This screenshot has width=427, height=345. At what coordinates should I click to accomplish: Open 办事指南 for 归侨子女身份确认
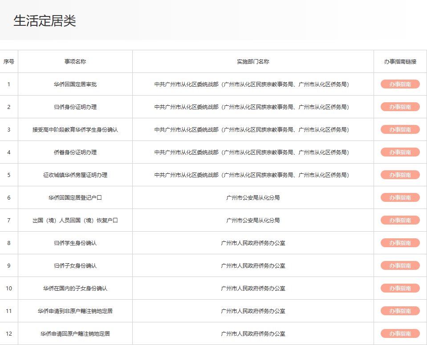[x=400, y=265]
